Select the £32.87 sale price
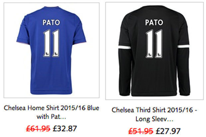Screen dimensions: 206x137 (x=65, y=128)
